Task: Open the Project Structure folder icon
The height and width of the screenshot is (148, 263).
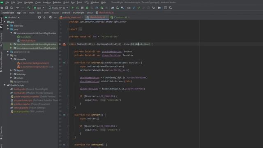Action: tap(159, 8)
